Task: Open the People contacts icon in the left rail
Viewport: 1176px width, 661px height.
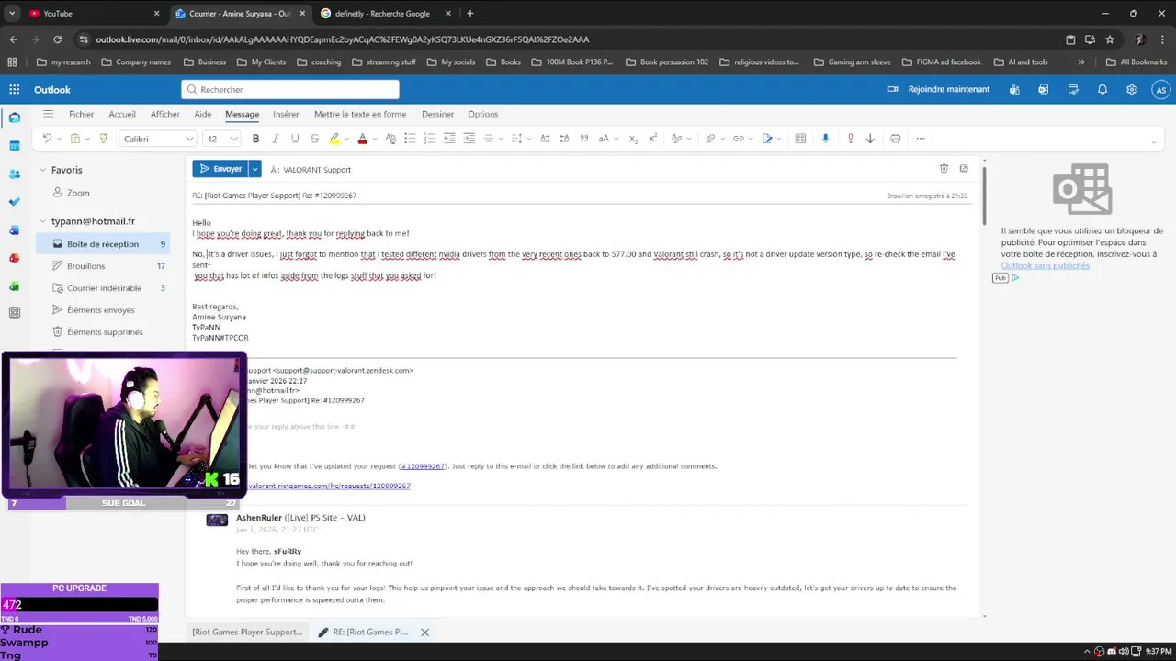Action: [x=15, y=174]
